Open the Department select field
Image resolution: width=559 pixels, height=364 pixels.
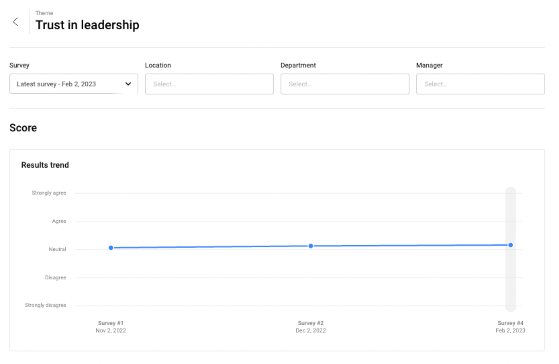coord(345,84)
